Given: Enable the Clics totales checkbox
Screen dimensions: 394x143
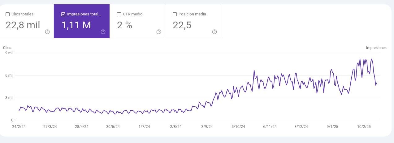Looking at the screenshot, I should coord(8,14).
